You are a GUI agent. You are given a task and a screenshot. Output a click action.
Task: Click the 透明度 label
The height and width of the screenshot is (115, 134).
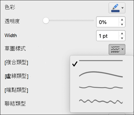click(12, 21)
